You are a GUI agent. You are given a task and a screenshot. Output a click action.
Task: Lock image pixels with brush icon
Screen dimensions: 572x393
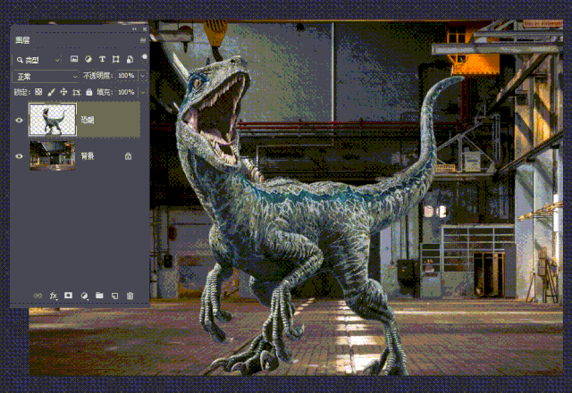point(51,92)
